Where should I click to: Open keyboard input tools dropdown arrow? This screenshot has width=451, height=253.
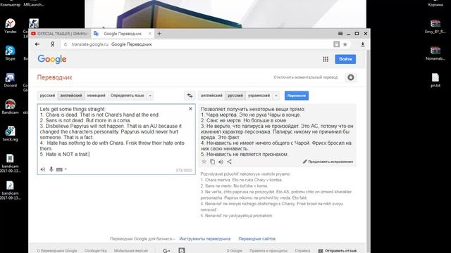[66, 169]
